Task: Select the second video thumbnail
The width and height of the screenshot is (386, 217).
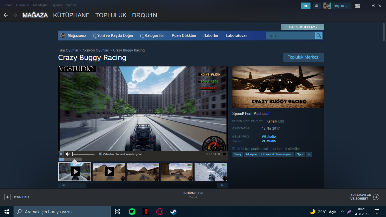Action: (109, 172)
